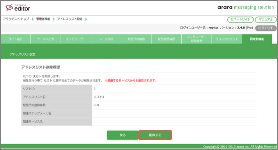Viewport: 278px width, 150px height.
Task: Switch to 配信予約確認 tab
Action: 136,39
